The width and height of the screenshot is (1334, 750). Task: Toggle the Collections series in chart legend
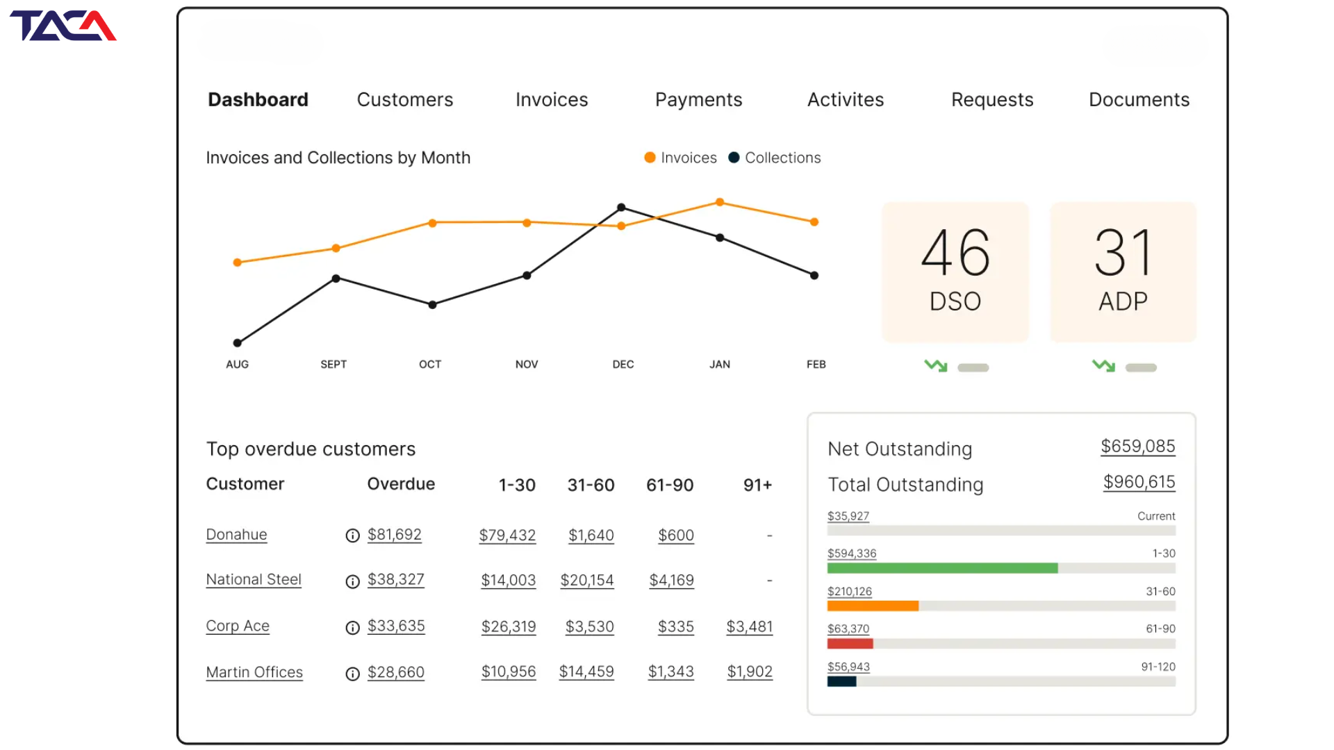775,158
